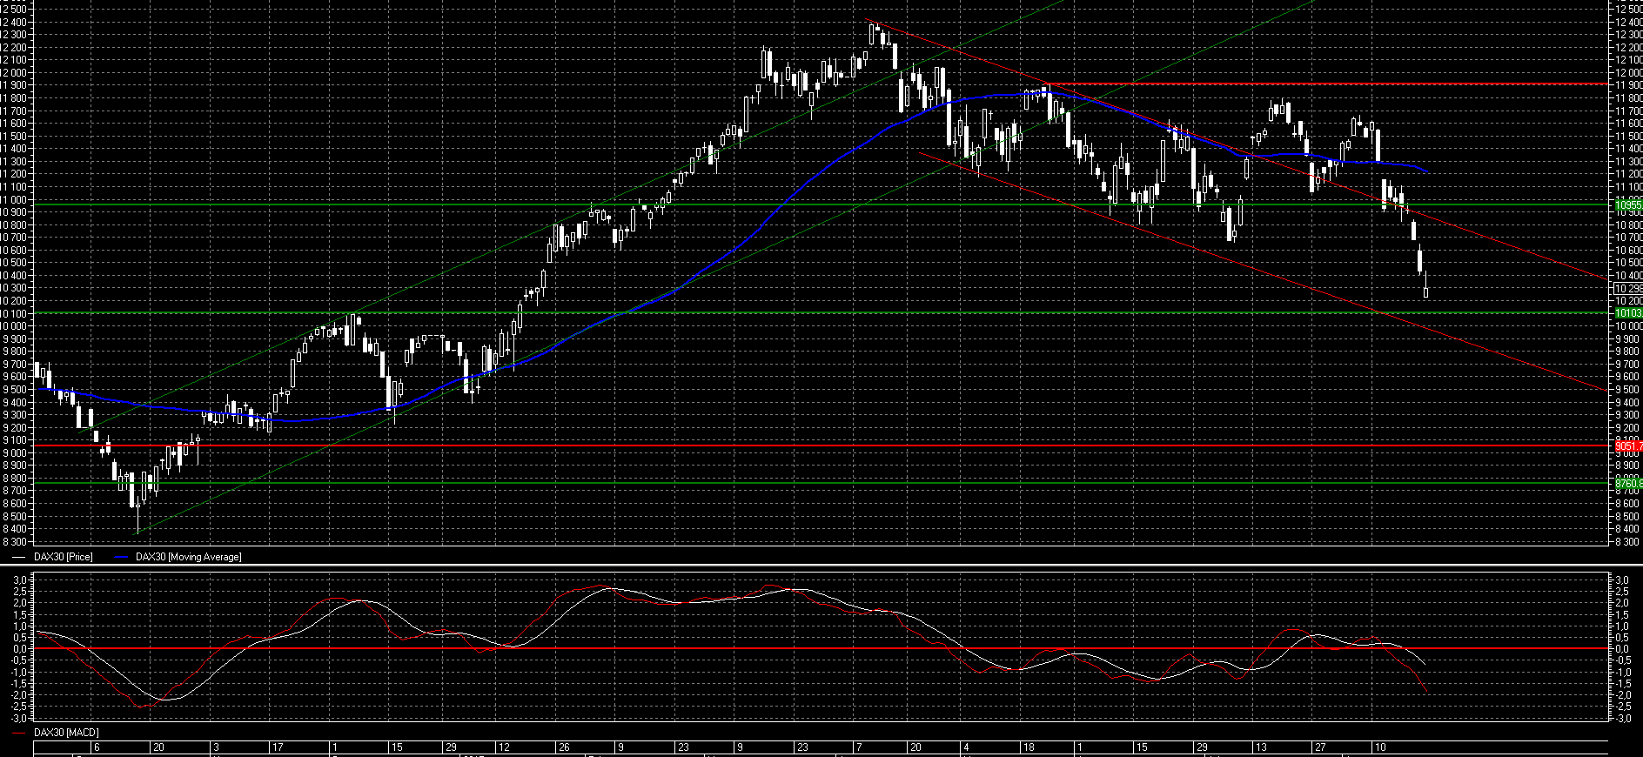The width and height of the screenshot is (1643, 757).
Task: Select date marker 13 on time axis
Action: [x=1260, y=747]
